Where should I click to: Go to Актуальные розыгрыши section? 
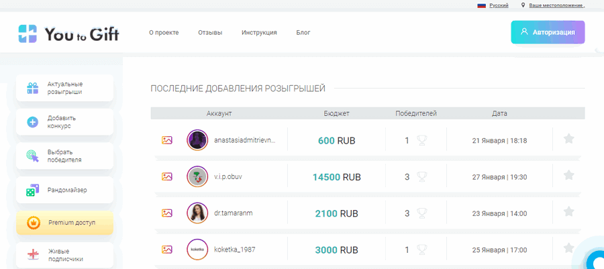(64, 88)
